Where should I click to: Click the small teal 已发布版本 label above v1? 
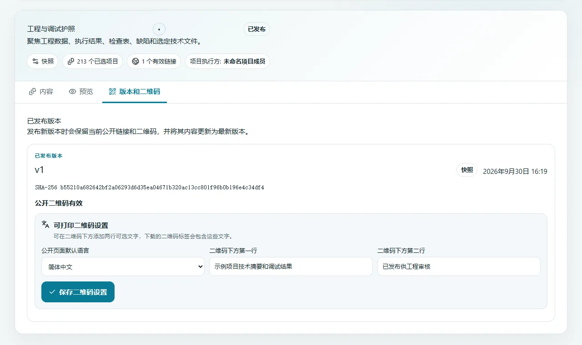coord(49,156)
